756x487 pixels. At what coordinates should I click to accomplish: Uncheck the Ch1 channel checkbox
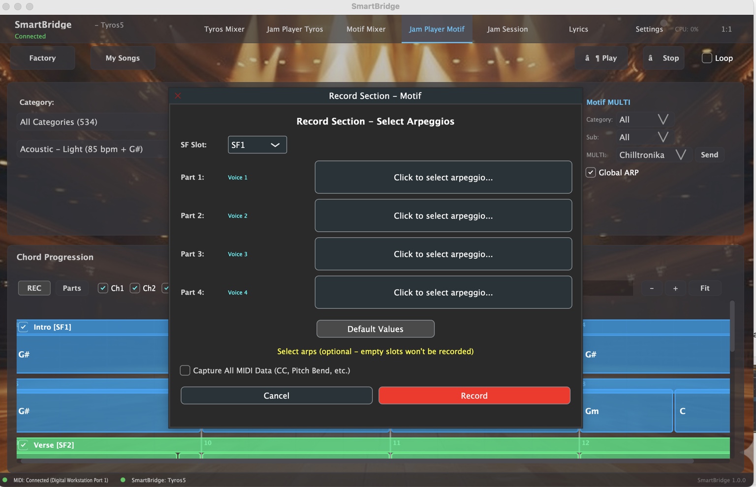(103, 288)
